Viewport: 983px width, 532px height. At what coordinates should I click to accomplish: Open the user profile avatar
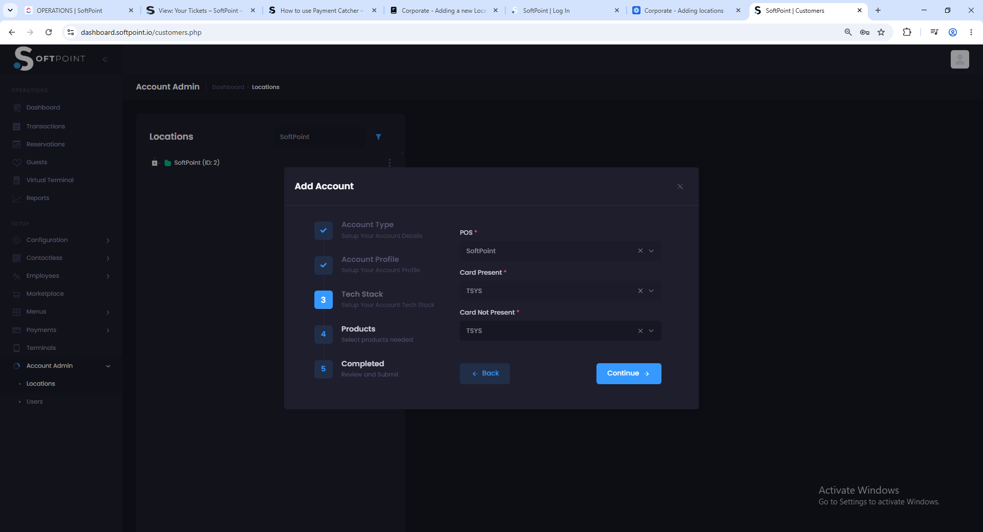pyautogui.click(x=959, y=59)
